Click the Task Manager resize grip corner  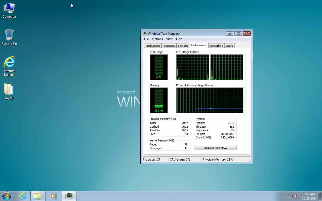click(x=249, y=160)
